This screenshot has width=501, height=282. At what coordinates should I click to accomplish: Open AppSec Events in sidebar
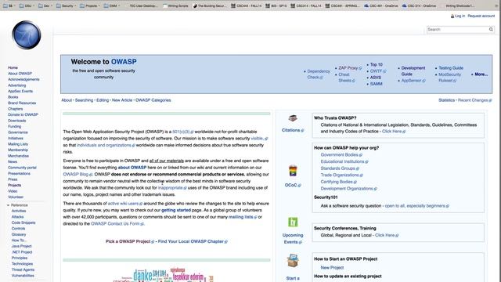20,91
